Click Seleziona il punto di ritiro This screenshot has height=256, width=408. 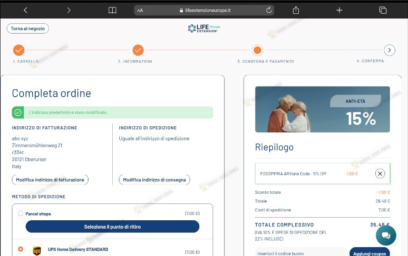pyautogui.click(x=112, y=226)
